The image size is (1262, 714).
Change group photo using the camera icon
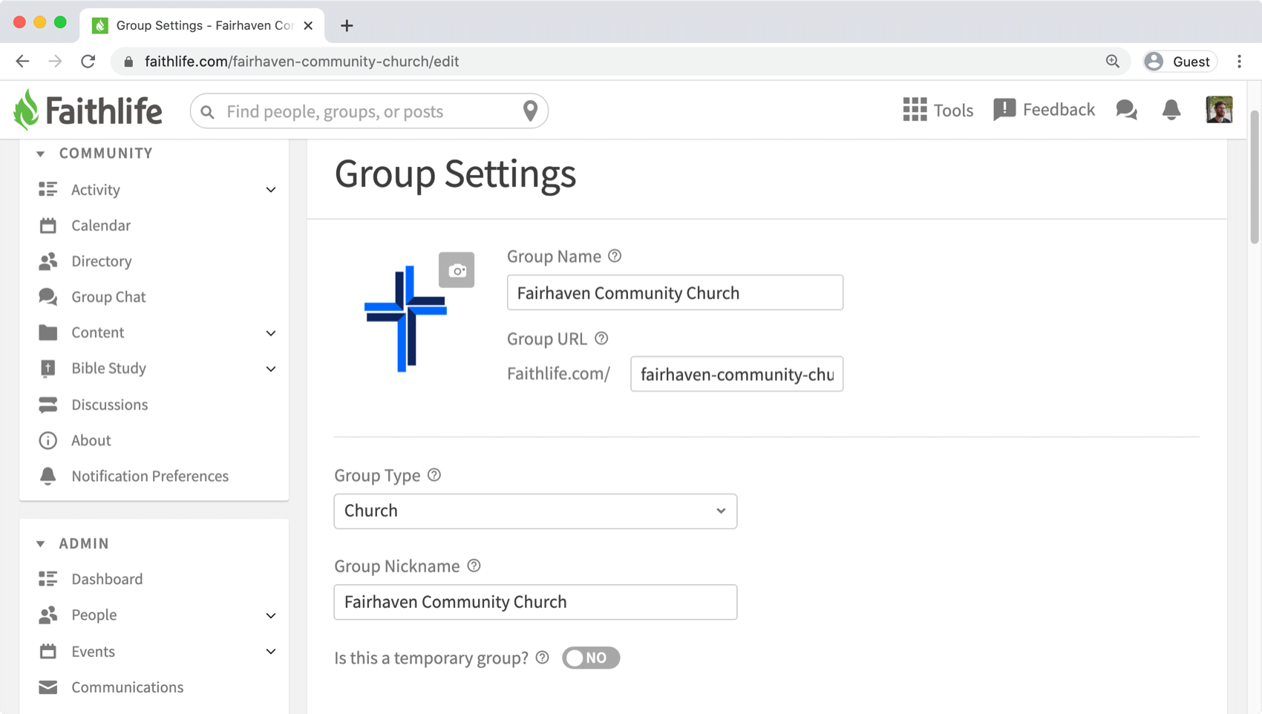[457, 270]
